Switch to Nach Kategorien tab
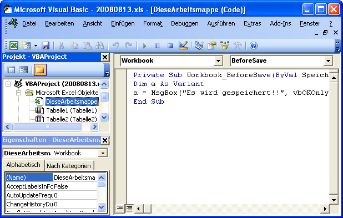Screen dimensions: 343x218 (x=69, y=166)
